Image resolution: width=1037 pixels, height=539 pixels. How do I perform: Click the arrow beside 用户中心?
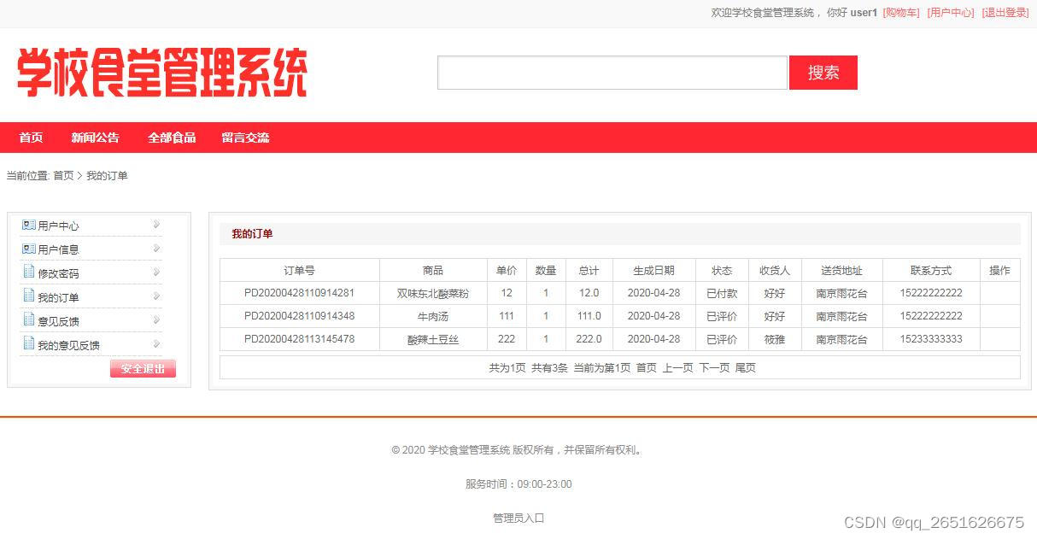[156, 225]
